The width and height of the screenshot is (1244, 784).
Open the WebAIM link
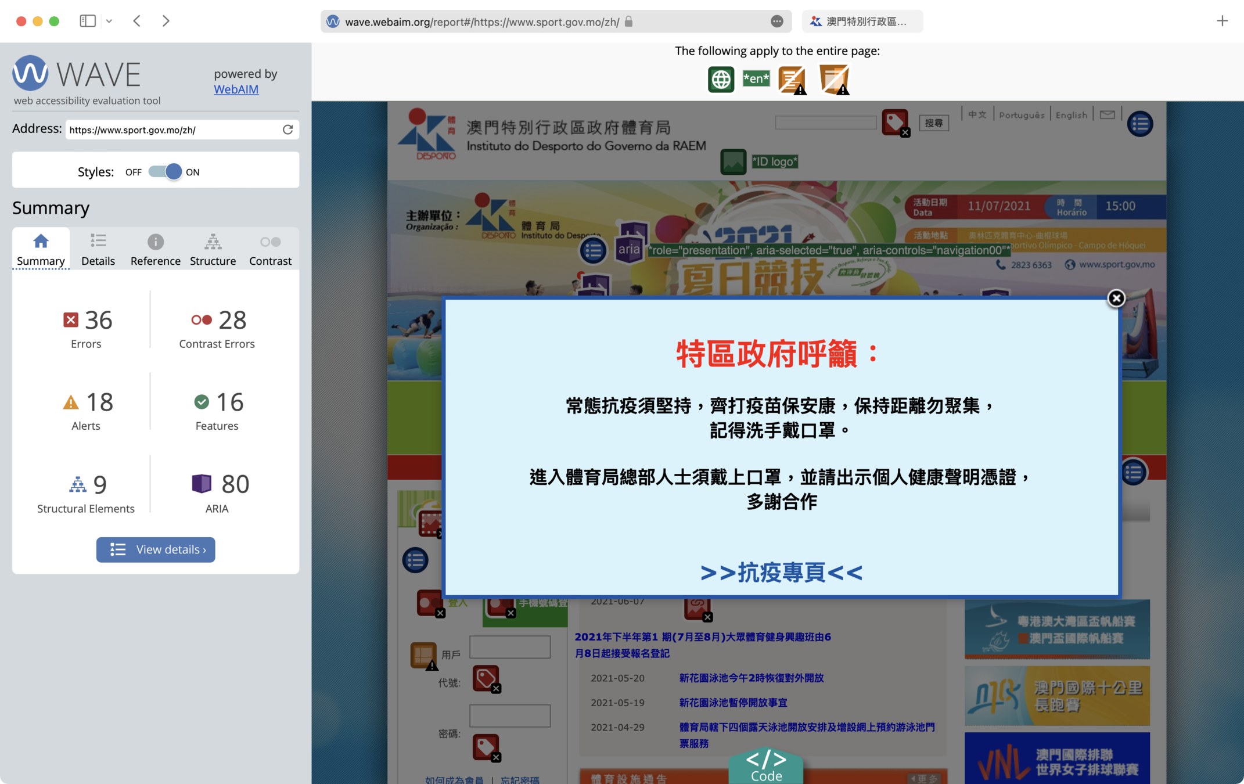(236, 89)
